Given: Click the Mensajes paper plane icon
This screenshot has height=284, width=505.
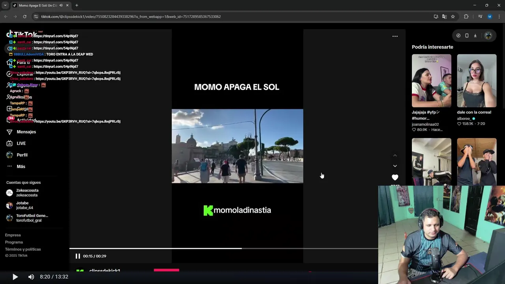Looking at the screenshot, I should pos(9,132).
